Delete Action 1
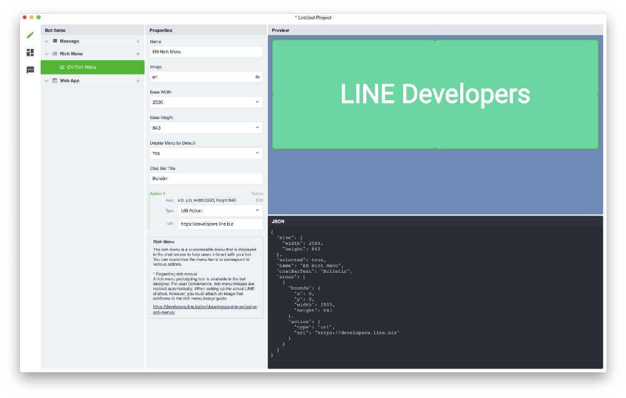 (257, 194)
